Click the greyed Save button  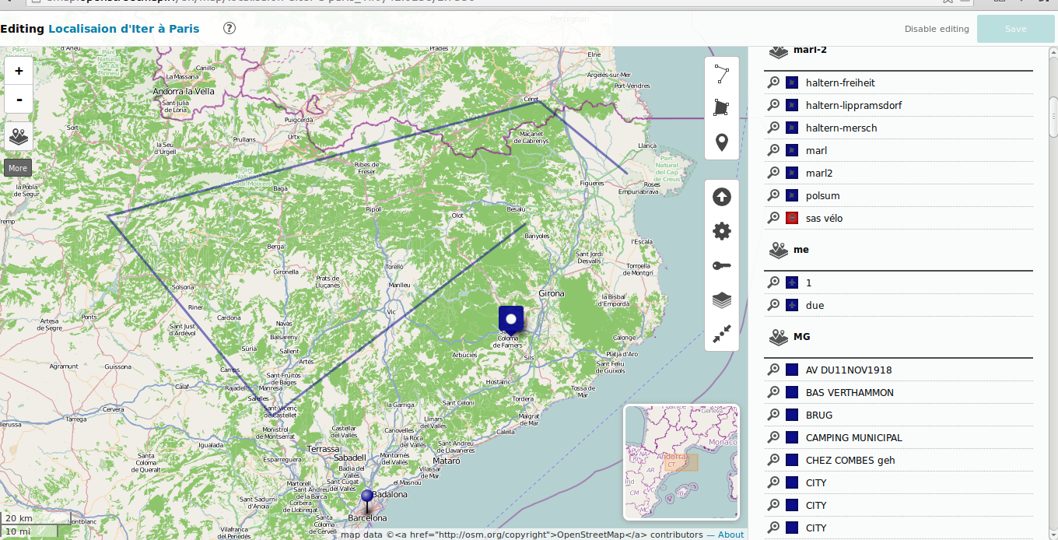(x=1015, y=29)
